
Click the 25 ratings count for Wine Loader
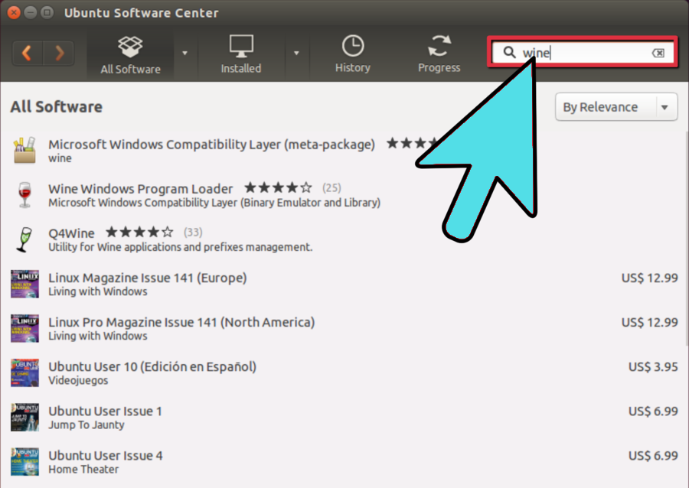331,188
